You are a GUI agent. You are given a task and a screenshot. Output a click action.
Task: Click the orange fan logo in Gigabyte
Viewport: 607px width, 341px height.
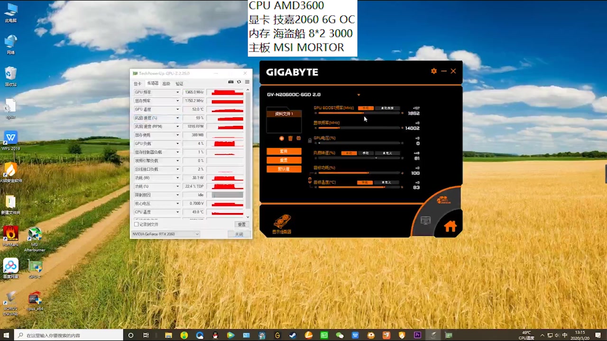coord(443,200)
